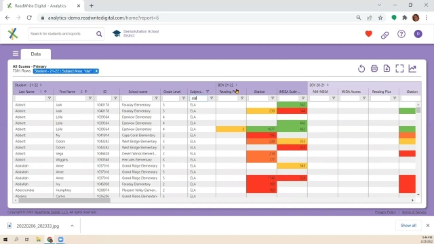Image resolution: width=434 pixels, height=244 pixels.
Task: Click the filter icon under NM-MSSA
Action: (x=334, y=98)
